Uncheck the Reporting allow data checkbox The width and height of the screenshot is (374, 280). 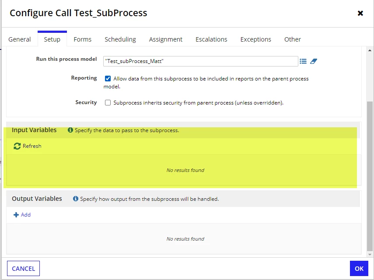click(x=108, y=78)
